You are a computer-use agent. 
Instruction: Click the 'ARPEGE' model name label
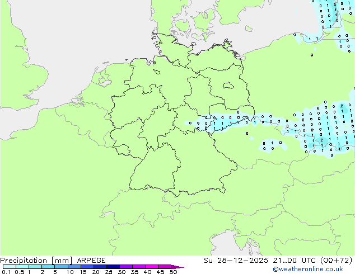coord(91,261)
